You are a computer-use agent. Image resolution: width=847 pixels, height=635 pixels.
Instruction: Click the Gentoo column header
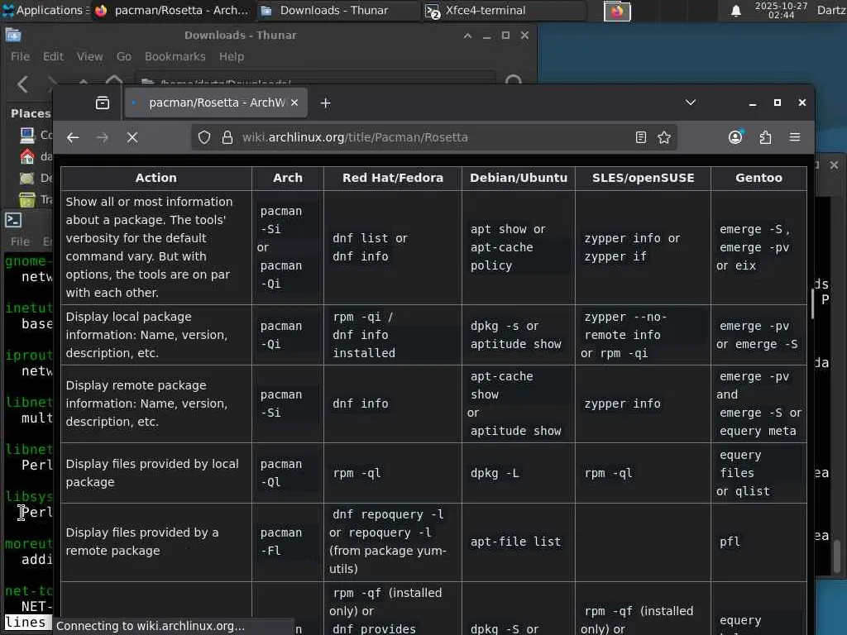tap(758, 179)
